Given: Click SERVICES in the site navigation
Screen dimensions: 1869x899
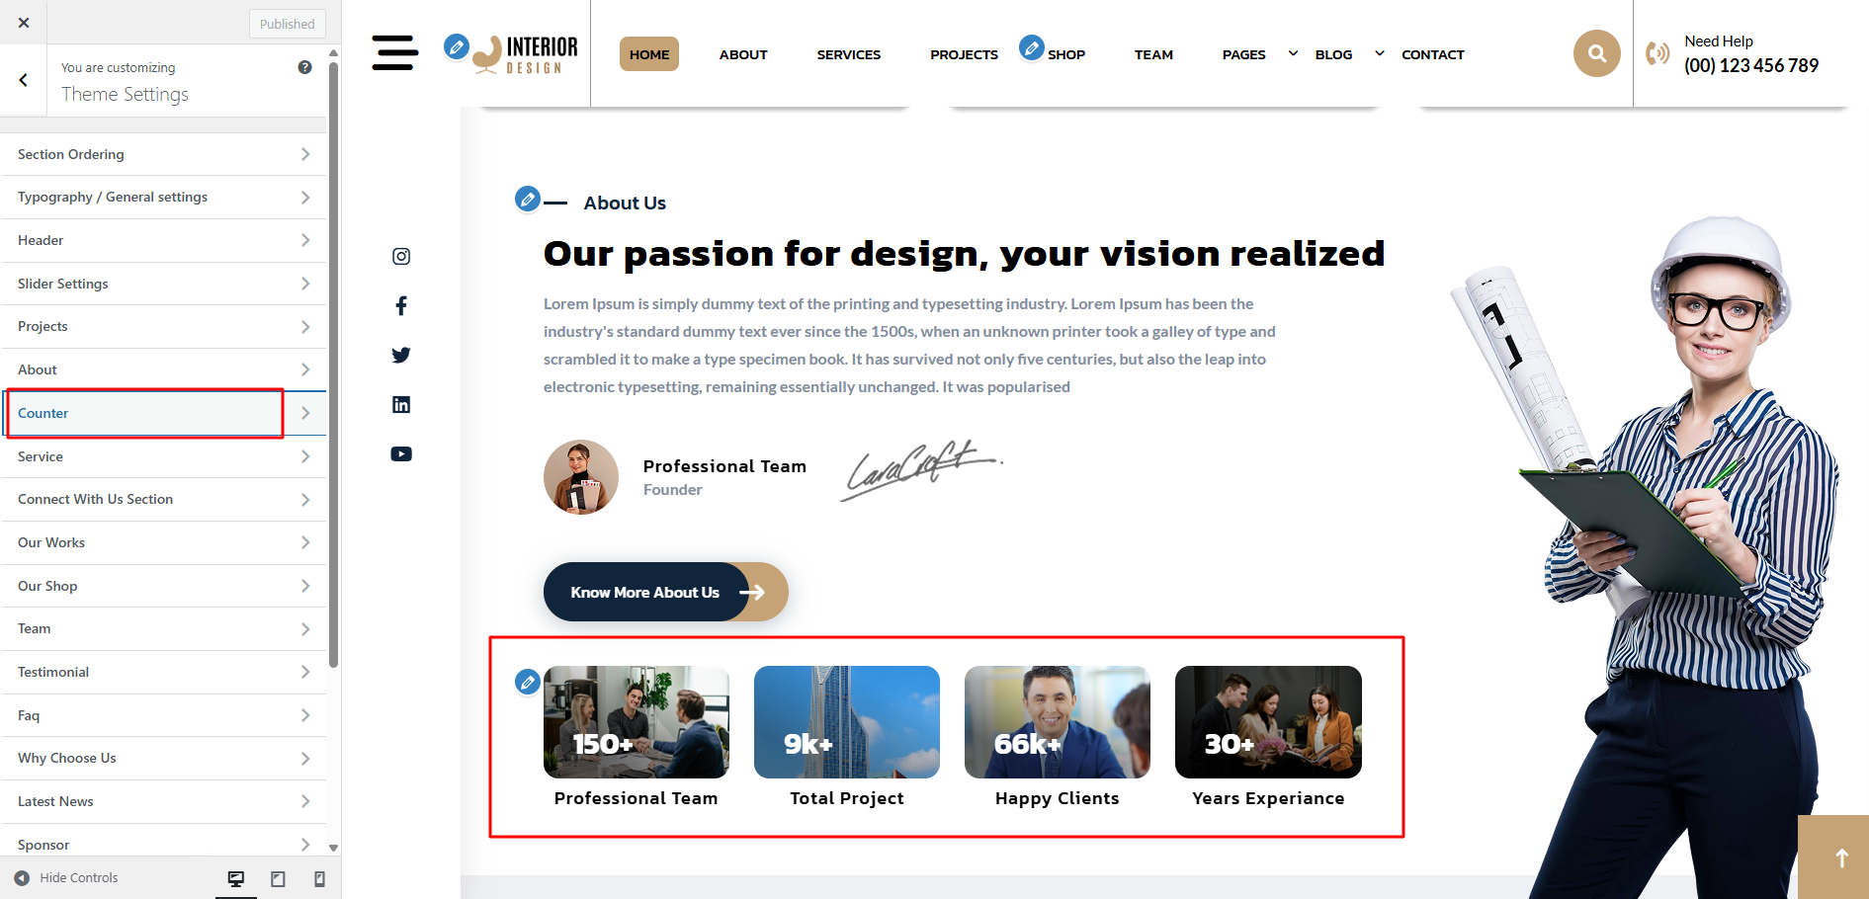Looking at the screenshot, I should coord(849,54).
